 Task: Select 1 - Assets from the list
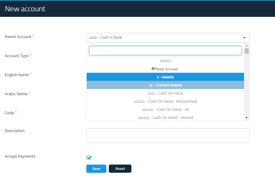tap(165, 77)
